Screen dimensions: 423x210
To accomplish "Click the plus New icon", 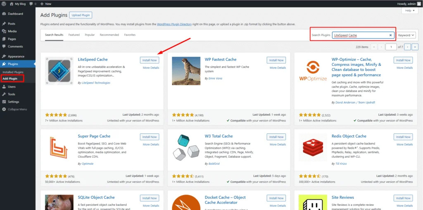I will pos(42,4).
